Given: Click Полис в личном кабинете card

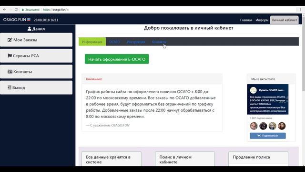Looking at the screenshot, I should tap(185, 159).
